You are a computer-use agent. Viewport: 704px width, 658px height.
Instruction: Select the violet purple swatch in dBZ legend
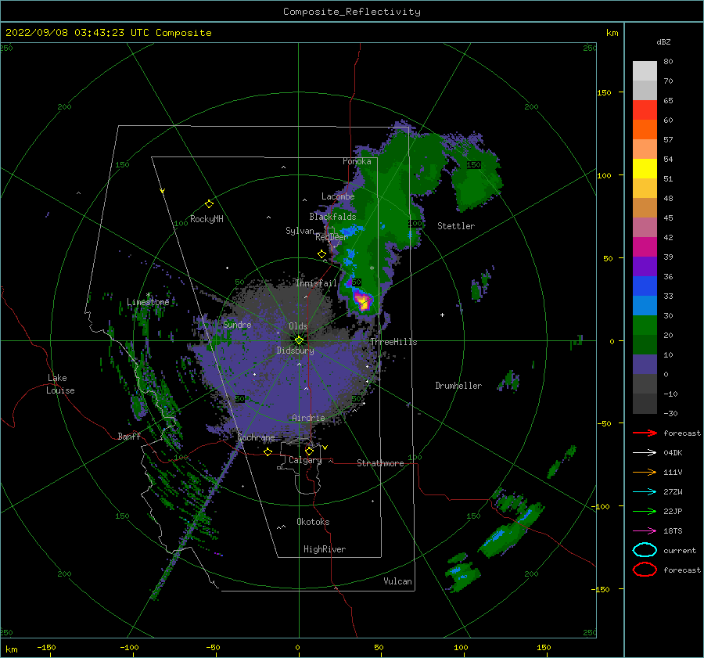point(645,267)
